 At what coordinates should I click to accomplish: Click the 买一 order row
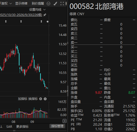(103, 47)
